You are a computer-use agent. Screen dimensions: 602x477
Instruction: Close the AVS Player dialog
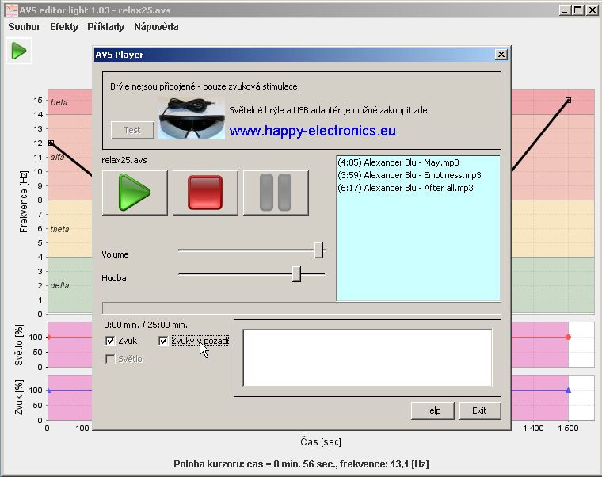pos(501,55)
